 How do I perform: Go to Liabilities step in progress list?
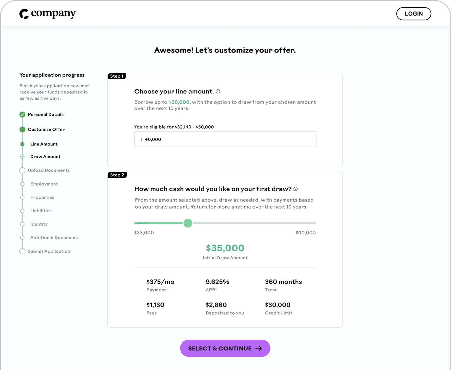(41, 211)
